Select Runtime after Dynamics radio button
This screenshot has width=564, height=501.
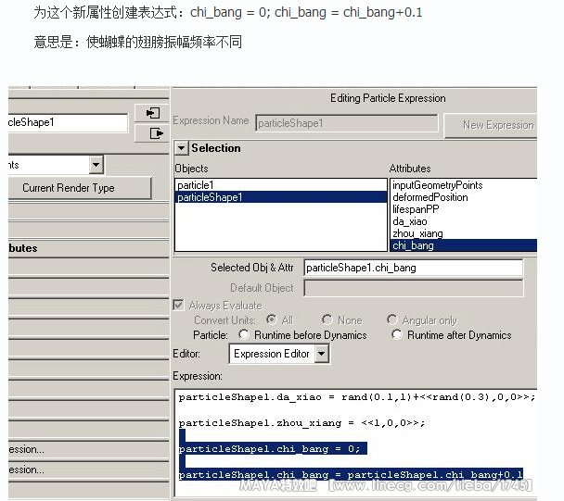click(397, 335)
